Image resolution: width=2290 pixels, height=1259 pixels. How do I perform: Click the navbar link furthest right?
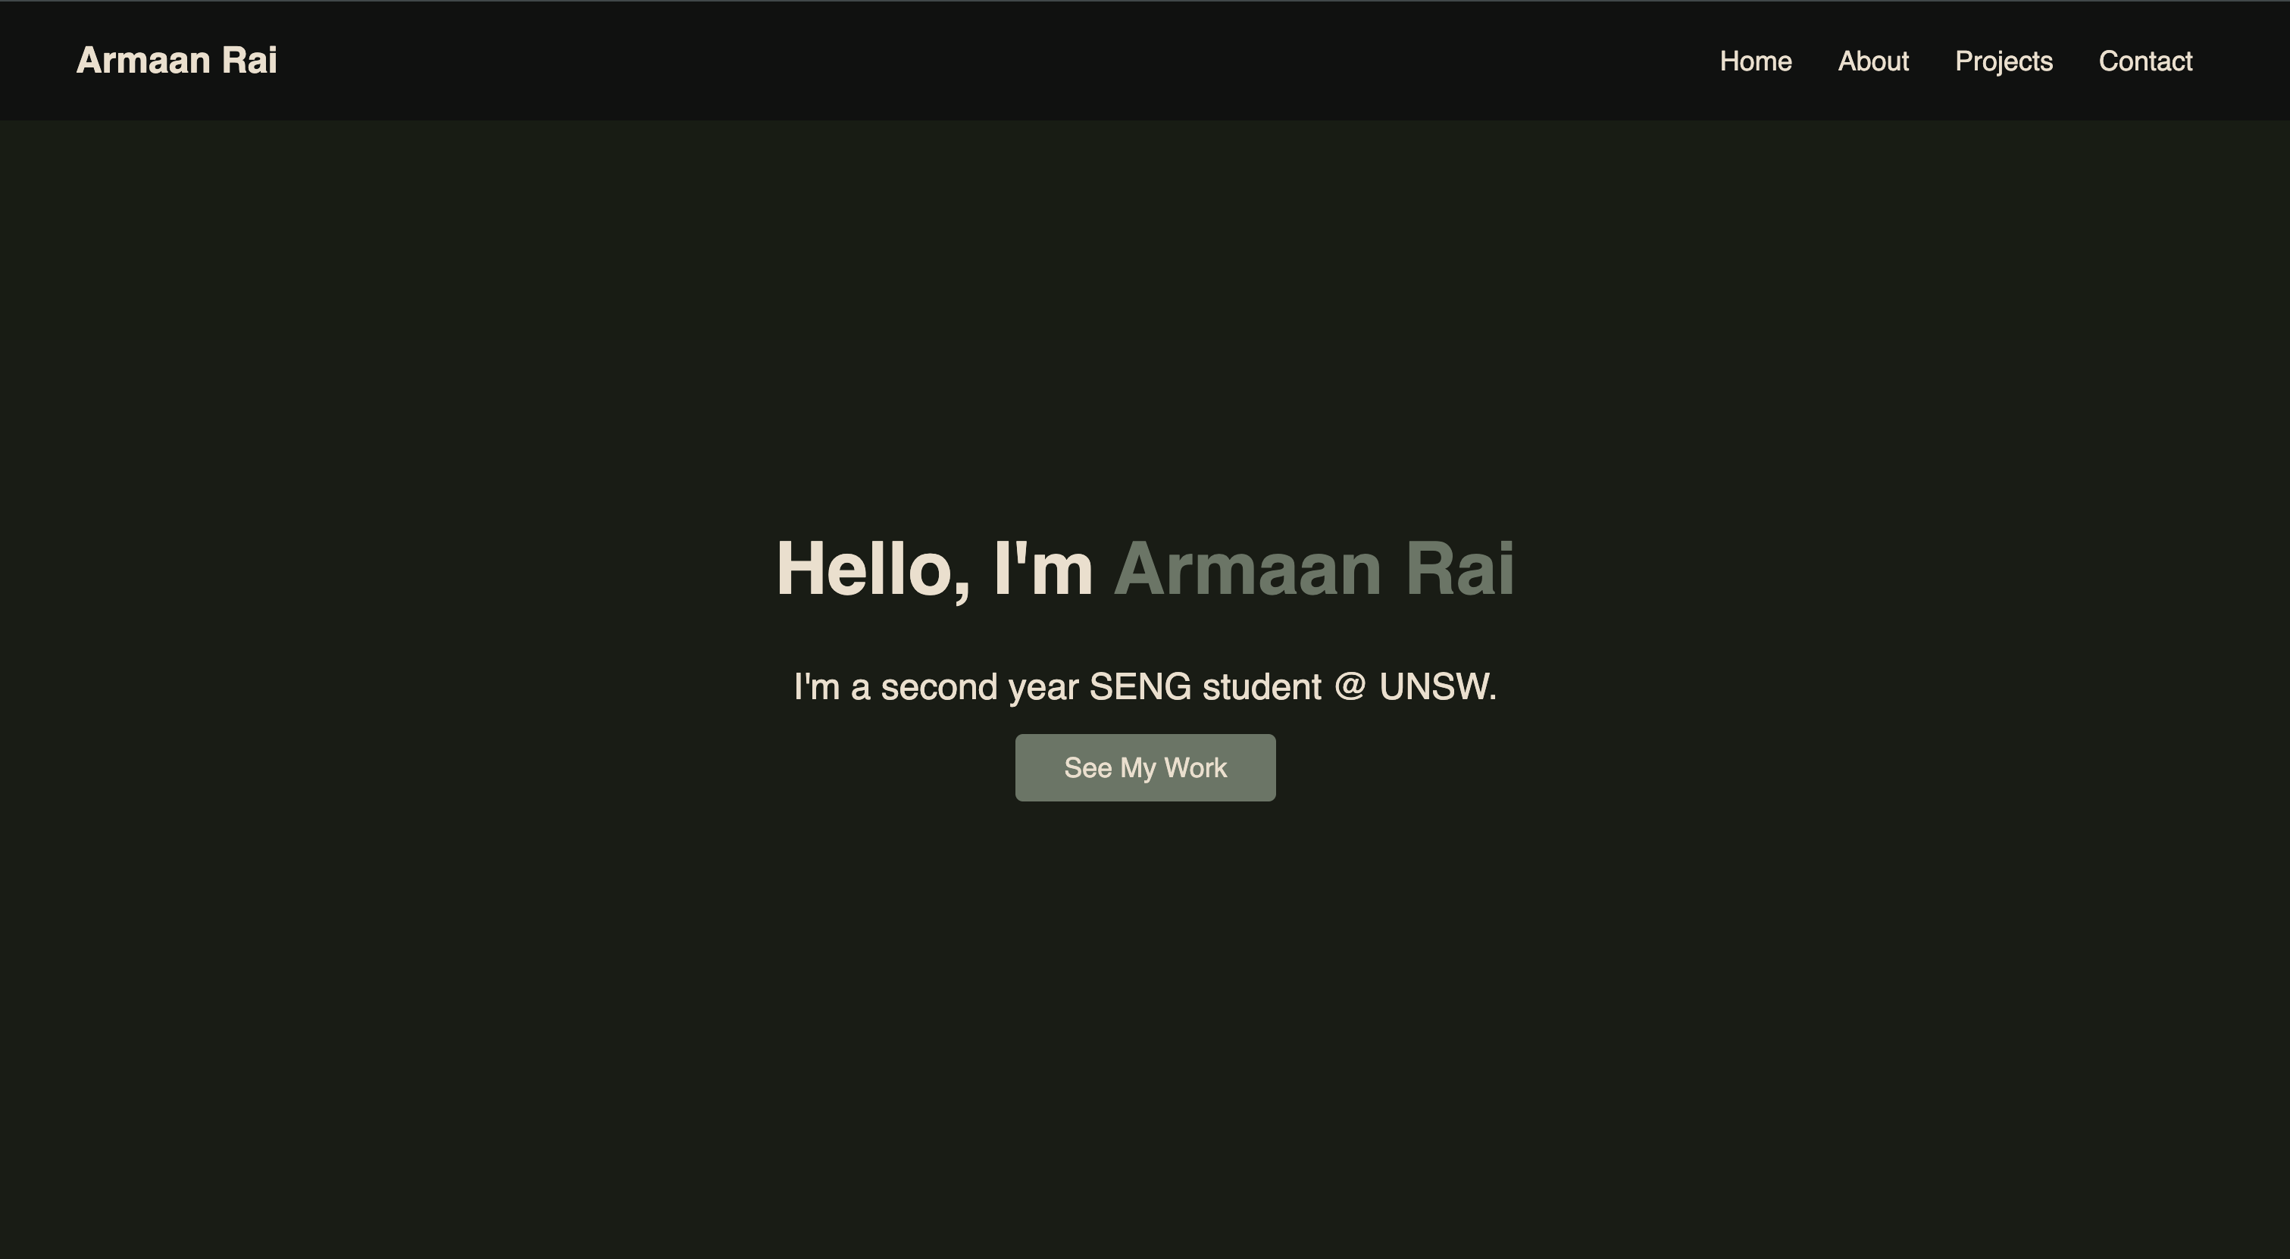[x=2146, y=61]
